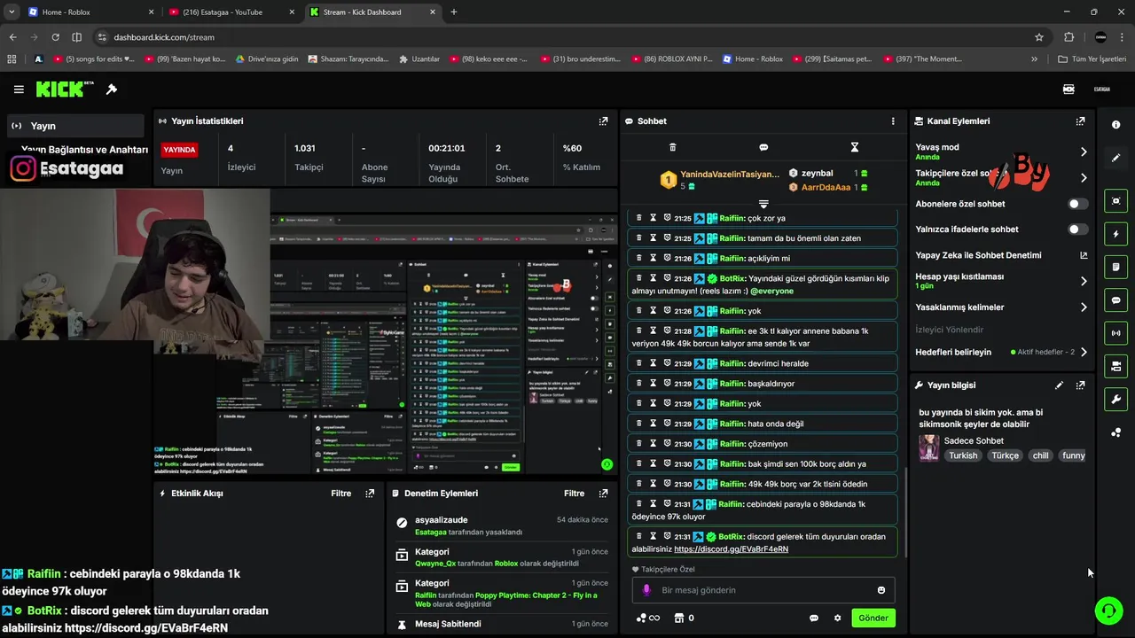Open Filtre in Denetim Eylemleri
The image size is (1135, 638).
(x=574, y=494)
